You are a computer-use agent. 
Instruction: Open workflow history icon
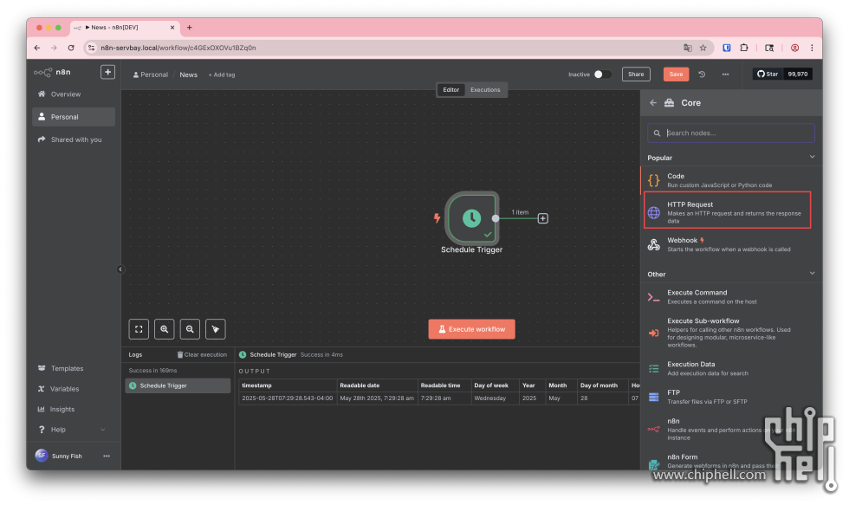pos(702,74)
